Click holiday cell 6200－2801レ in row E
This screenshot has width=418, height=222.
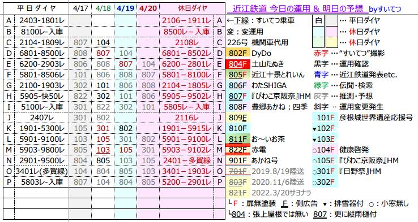186,64
